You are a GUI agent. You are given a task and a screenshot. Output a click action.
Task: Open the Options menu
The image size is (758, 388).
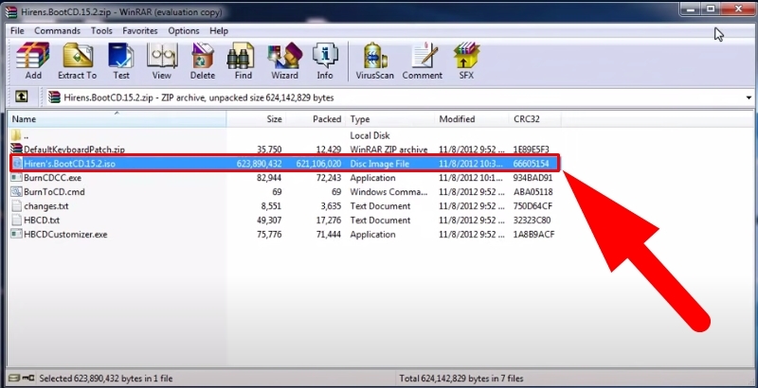tap(184, 30)
